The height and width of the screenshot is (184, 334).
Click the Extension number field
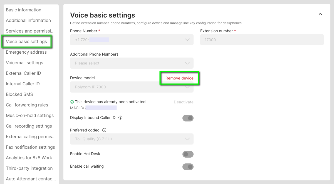click(262, 40)
